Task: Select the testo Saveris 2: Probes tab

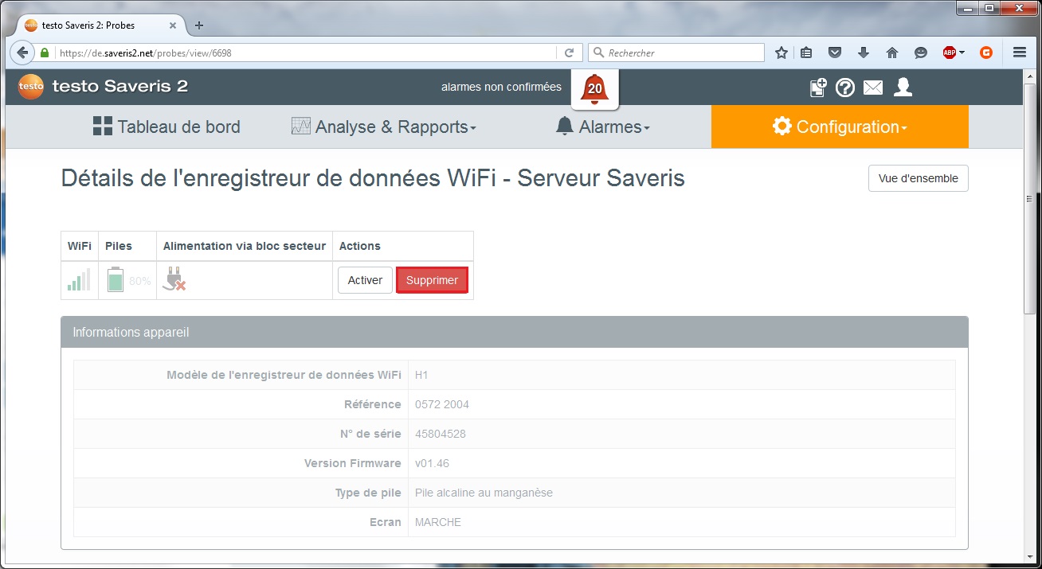Action: (98, 25)
